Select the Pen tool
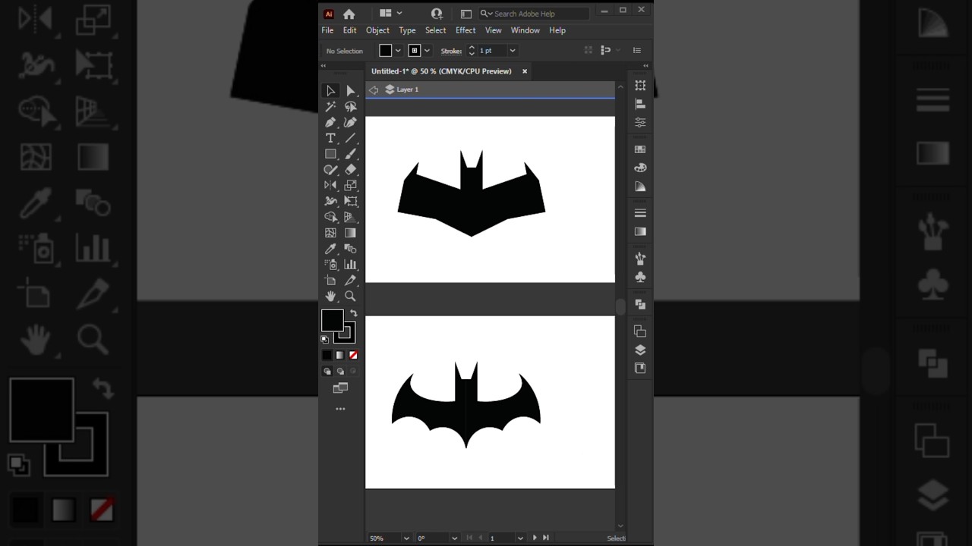Viewport: 972px width, 546px height. 330,123
